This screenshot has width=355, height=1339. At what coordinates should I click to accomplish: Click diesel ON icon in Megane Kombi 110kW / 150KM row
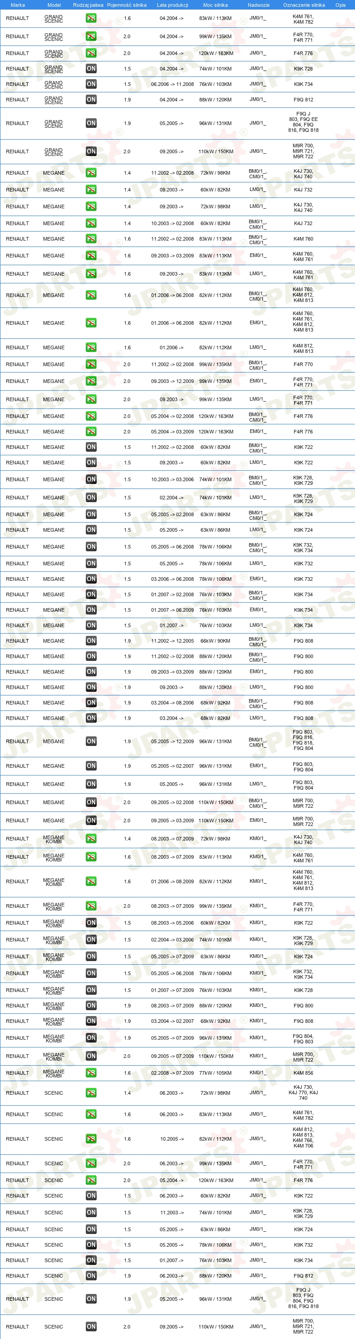click(91, 1056)
